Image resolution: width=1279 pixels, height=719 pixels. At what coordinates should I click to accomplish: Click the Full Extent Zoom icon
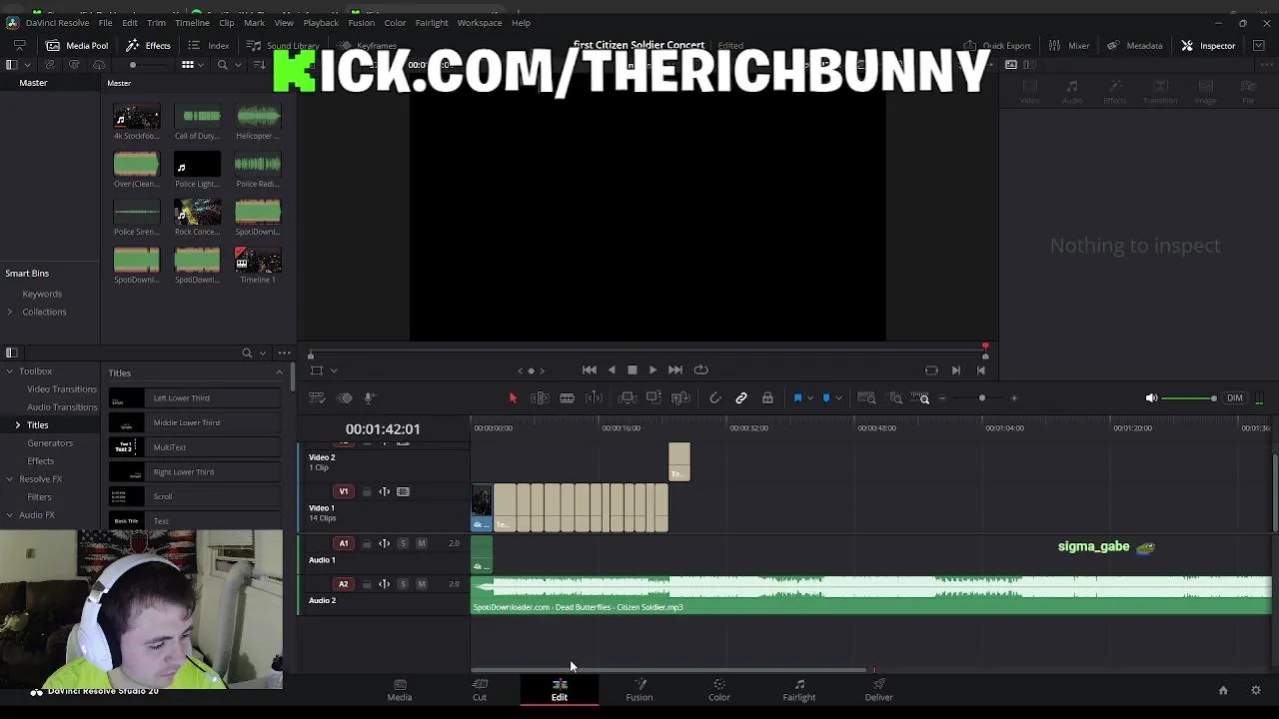[866, 398]
